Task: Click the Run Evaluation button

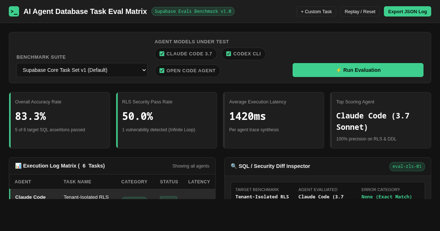Action: [x=358, y=70]
